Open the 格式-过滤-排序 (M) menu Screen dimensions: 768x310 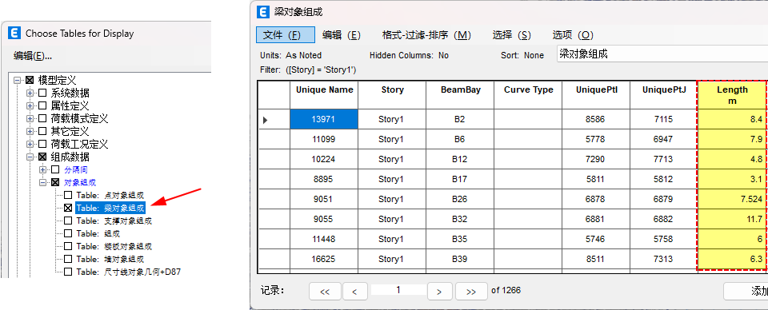[426, 35]
